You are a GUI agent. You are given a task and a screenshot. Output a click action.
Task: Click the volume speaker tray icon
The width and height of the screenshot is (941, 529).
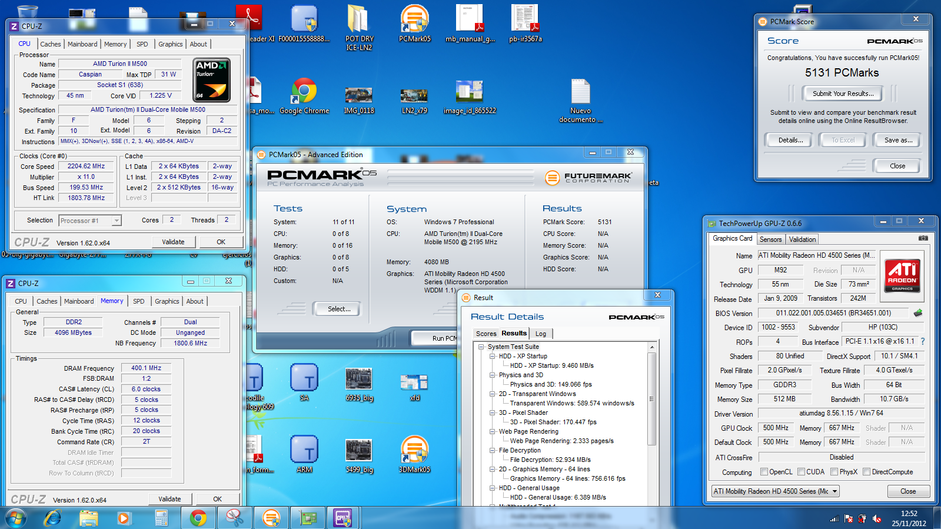(x=877, y=518)
